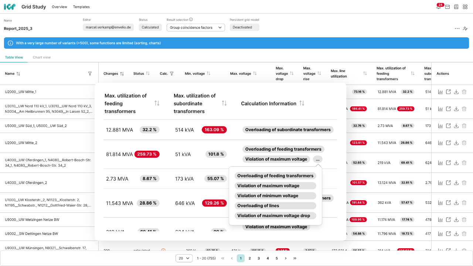Show chart for U2000__UW Mitte_1 row

pos(440,92)
